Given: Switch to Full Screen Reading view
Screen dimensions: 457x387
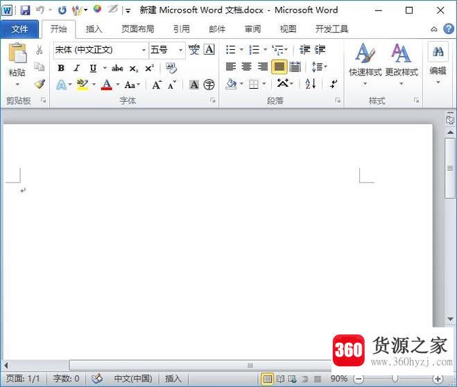Looking at the screenshot, I should coord(280,379).
